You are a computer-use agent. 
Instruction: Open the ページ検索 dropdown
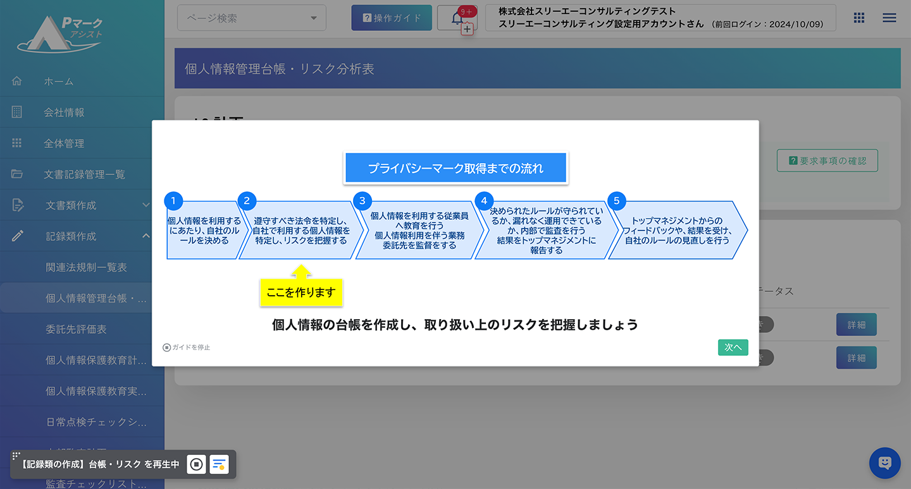coord(251,18)
